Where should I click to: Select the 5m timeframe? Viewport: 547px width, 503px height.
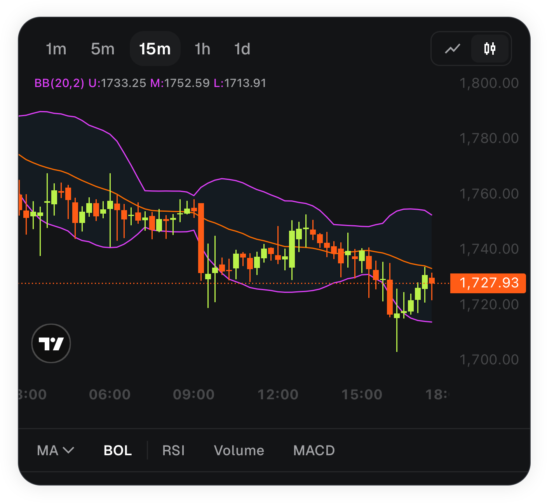point(103,49)
